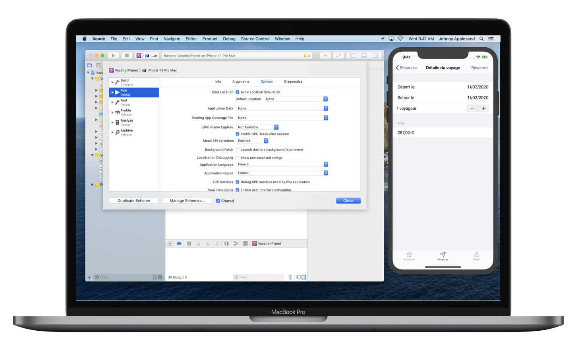Click the Stop button in Xcode toolbar
Screen dimensions: 576x349
click(126, 56)
